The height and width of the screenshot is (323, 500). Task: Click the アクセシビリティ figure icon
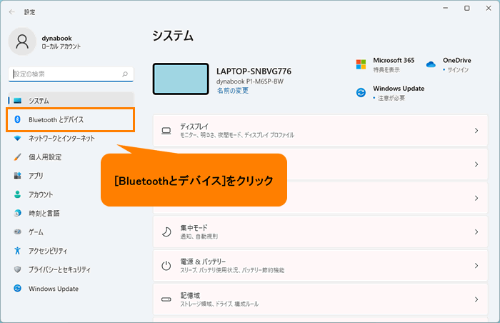18,251
